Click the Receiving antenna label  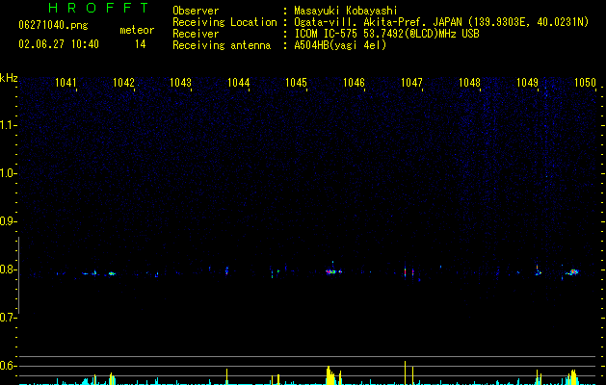coord(222,45)
